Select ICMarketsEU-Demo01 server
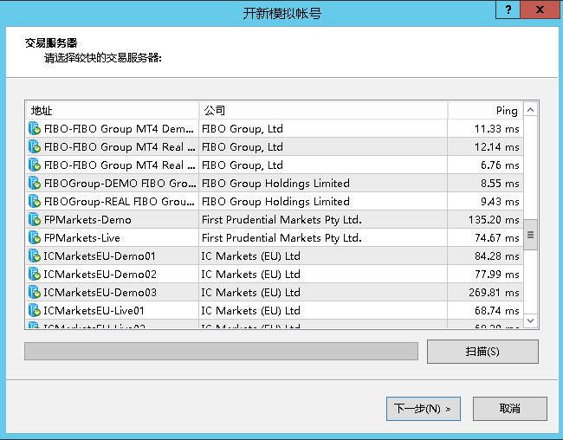 pos(100,256)
